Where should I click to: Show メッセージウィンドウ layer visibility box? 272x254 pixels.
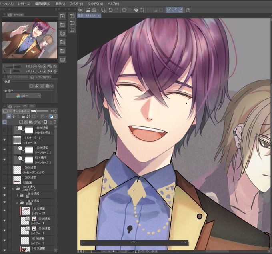4,170
